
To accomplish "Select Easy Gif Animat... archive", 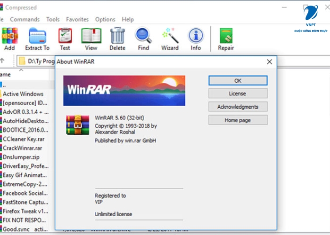I will [x=25, y=175].
